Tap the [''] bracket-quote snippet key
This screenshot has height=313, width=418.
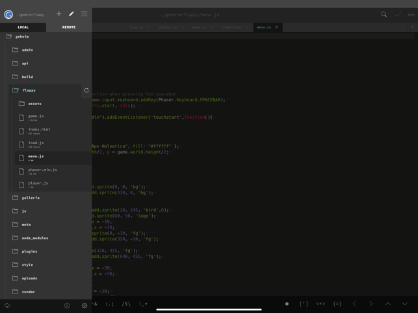coord(304,304)
